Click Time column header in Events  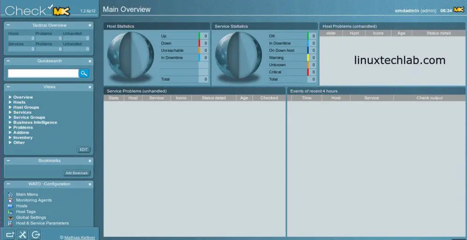306,98
